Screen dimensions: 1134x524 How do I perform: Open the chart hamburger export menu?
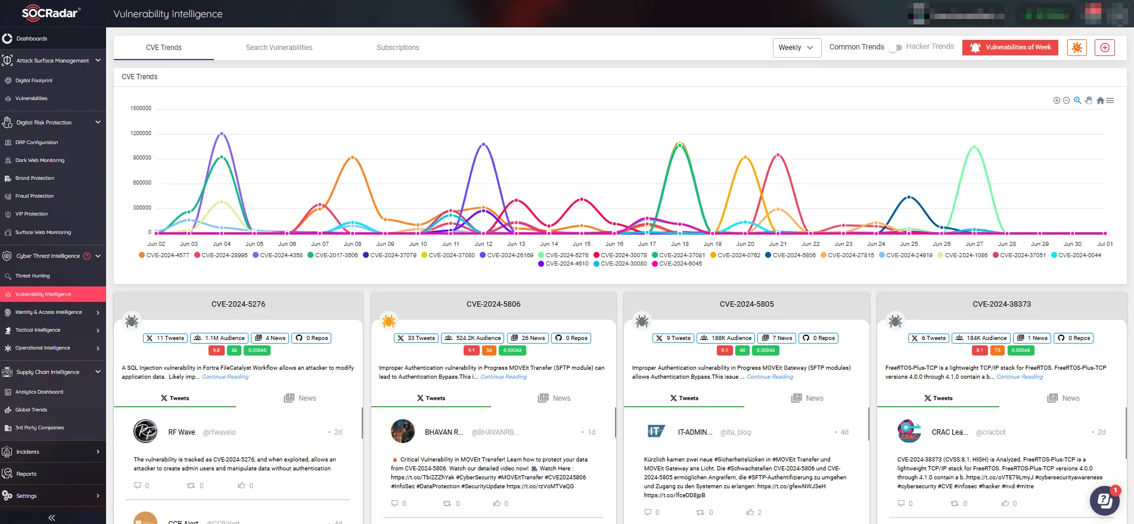click(1110, 101)
